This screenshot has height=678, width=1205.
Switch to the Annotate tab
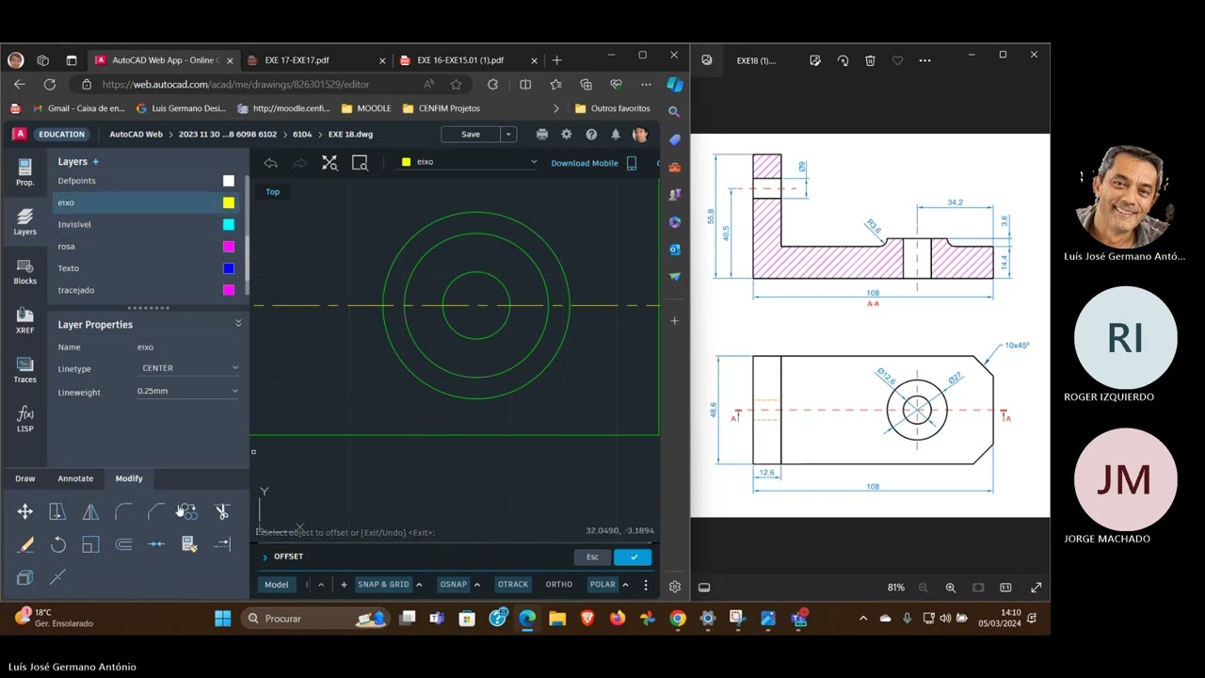[x=75, y=478]
